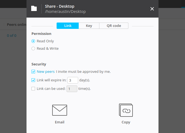Select the Read Only permission
The image size is (185, 133).
[x=33, y=41]
